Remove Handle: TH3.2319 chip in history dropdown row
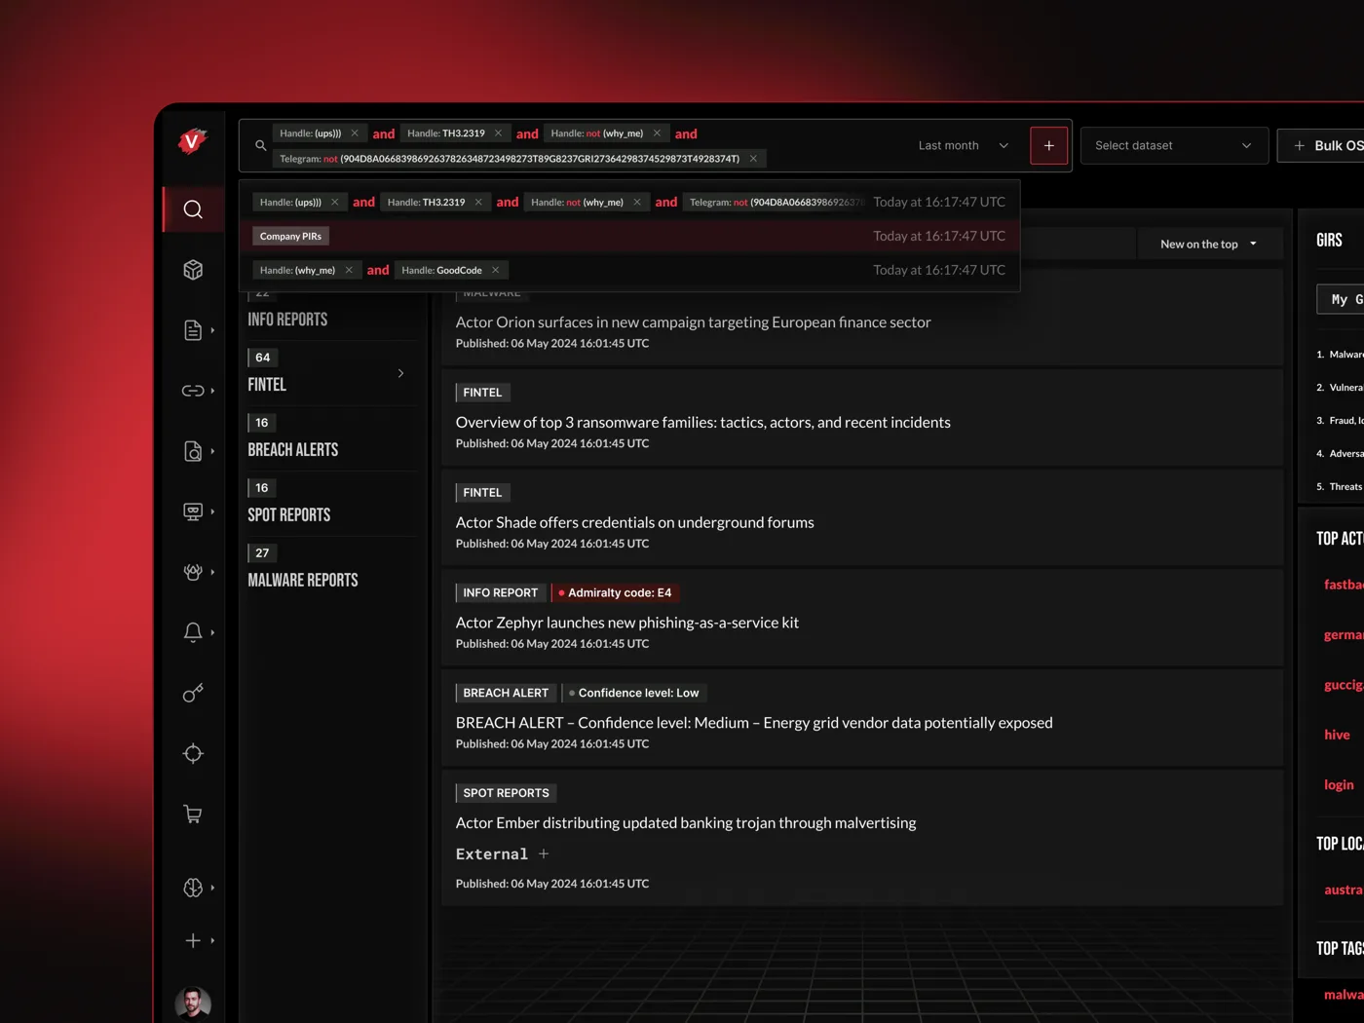The width and height of the screenshot is (1364, 1023). coord(478,202)
